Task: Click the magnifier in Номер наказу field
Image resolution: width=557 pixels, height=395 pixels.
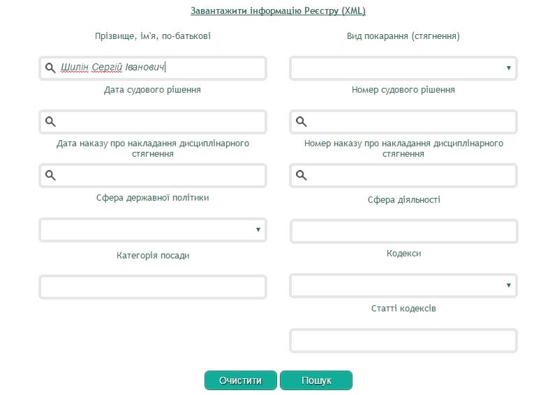Action: pos(302,175)
